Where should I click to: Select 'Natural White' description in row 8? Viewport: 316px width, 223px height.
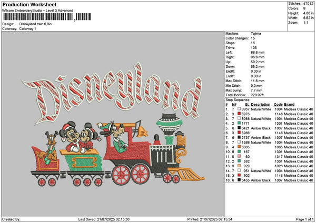coord(261,143)
